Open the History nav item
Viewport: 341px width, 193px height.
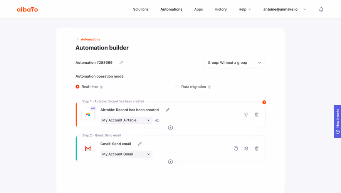[220, 9]
